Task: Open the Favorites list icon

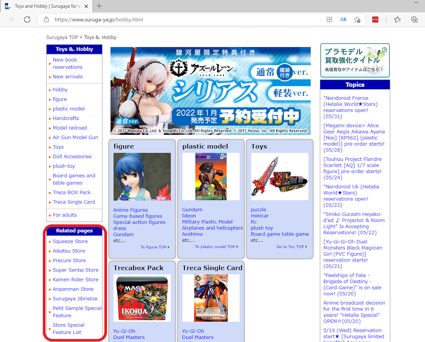Action: (x=398, y=19)
